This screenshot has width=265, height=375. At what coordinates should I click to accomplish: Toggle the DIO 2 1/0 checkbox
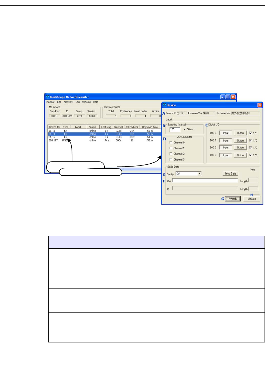click(250, 147)
